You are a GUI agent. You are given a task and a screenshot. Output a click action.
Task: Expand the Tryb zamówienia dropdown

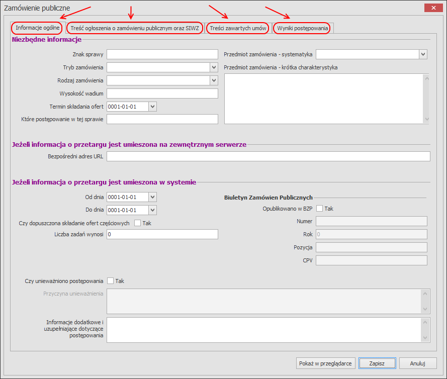(x=214, y=67)
